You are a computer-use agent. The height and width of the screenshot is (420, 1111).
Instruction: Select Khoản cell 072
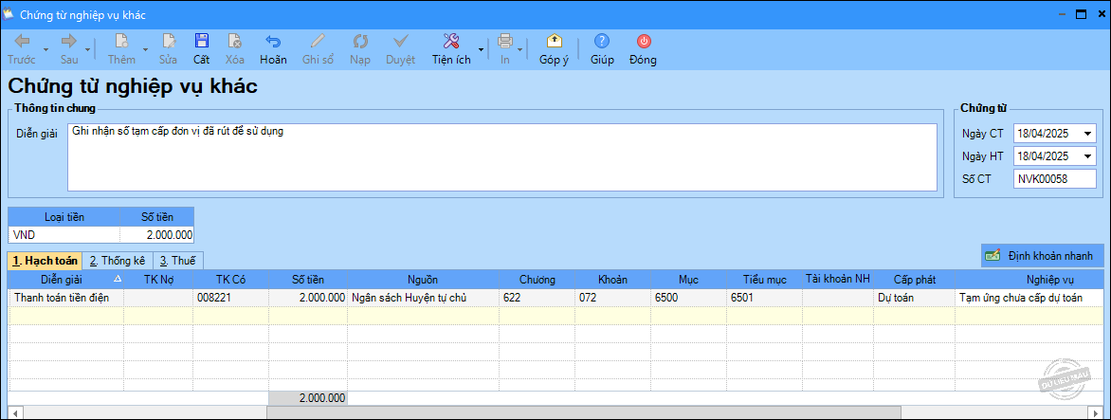pyautogui.click(x=613, y=298)
